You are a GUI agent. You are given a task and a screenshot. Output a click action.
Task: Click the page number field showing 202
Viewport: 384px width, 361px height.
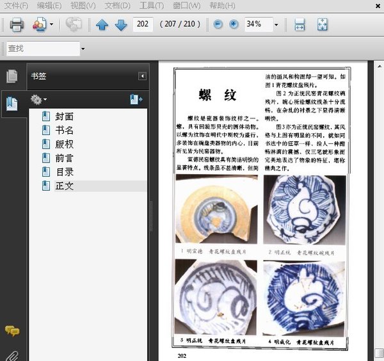(x=143, y=24)
